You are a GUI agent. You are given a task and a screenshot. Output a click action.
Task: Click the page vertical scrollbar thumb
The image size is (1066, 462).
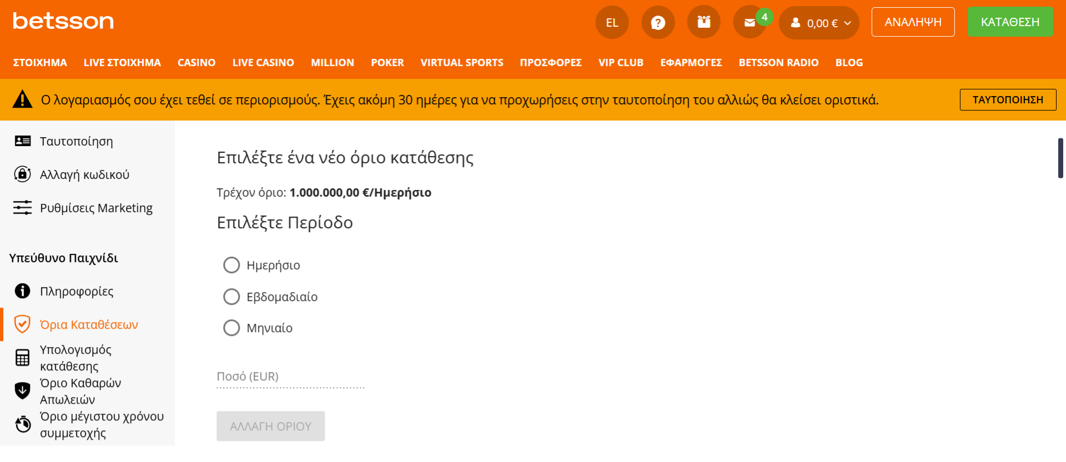click(1060, 158)
